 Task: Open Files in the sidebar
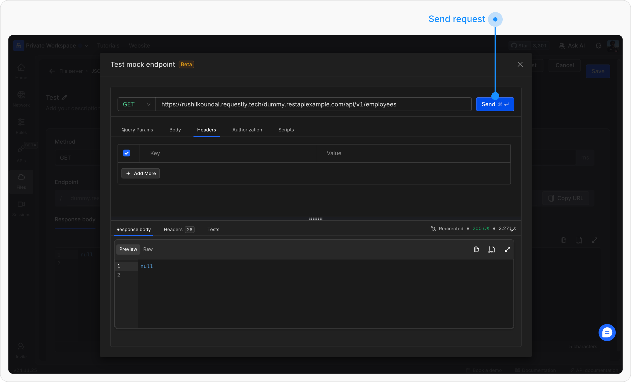tap(21, 181)
